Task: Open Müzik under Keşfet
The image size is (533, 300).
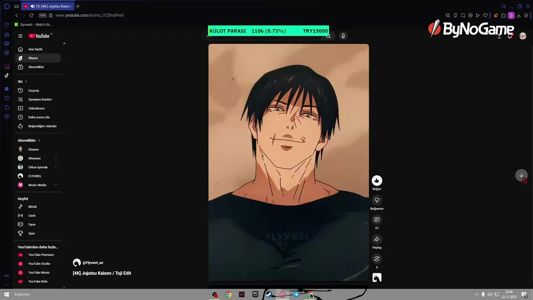Action: pyautogui.click(x=38, y=207)
